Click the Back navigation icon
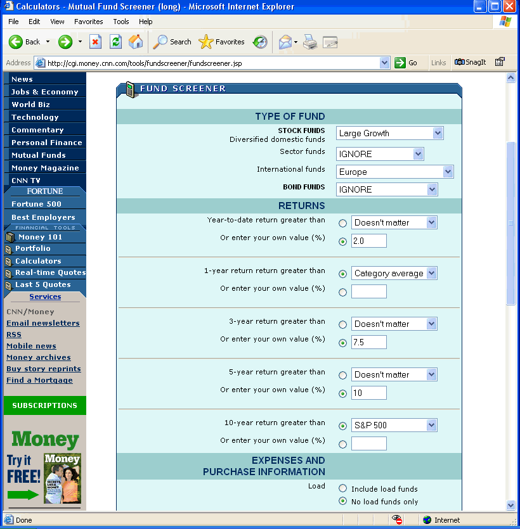The height and width of the screenshot is (529, 520). tap(15, 42)
